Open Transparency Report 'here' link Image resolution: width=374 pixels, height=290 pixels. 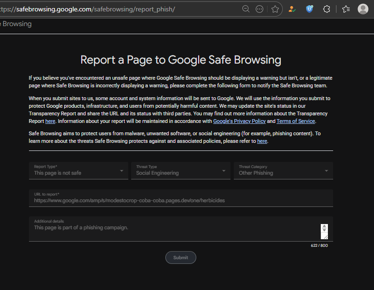pos(50,121)
